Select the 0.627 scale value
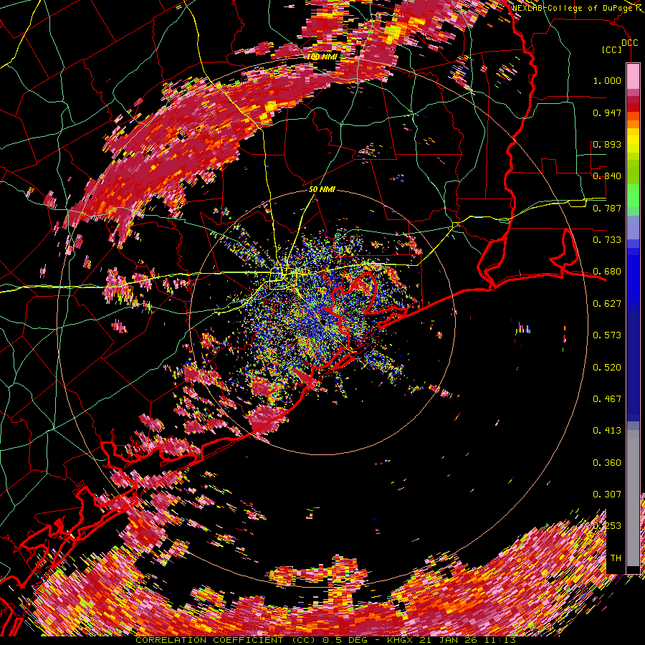The height and width of the screenshot is (645, 645). pyautogui.click(x=607, y=304)
